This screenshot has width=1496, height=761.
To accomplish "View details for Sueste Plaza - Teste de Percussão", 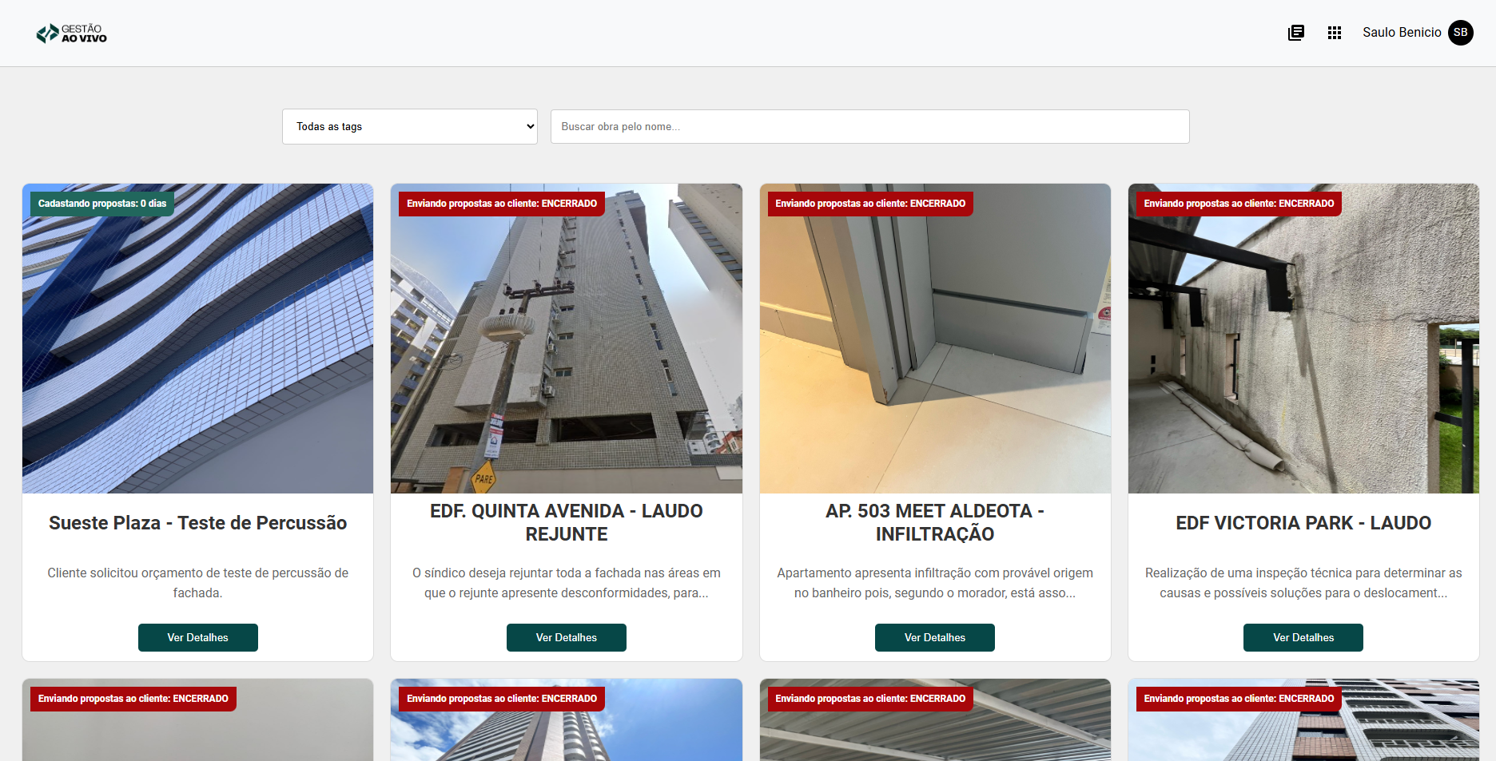I will click(198, 637).
